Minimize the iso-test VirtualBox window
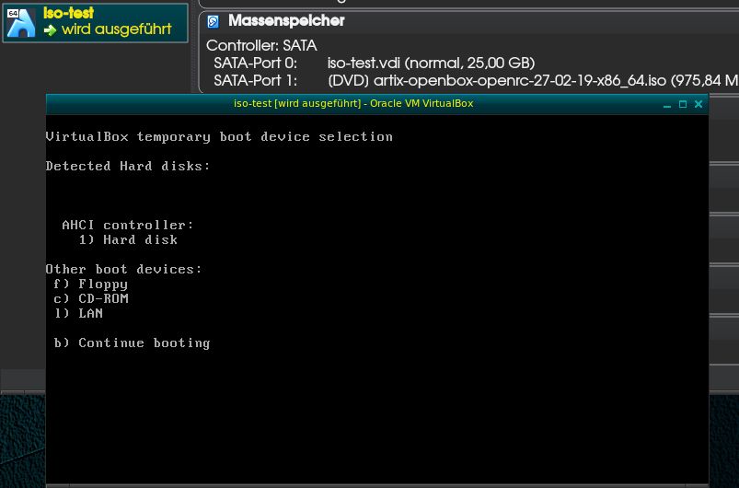 pyautogui.click(x=667, y=104)
